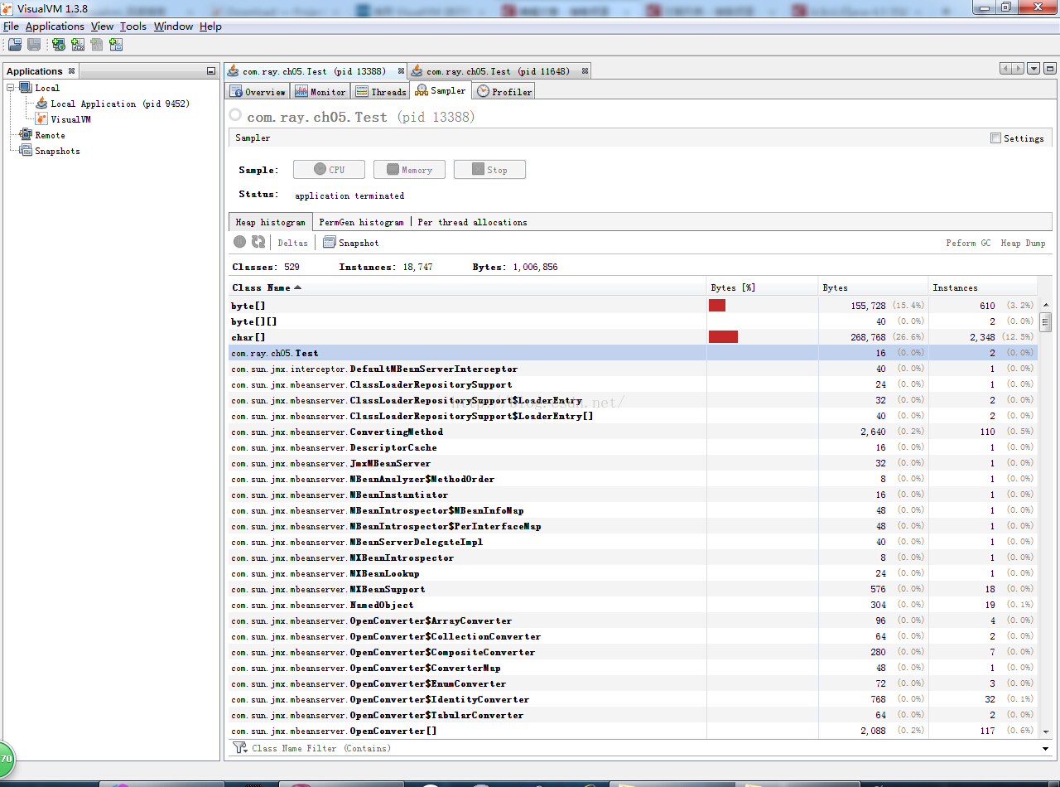Open the Window menu

[173, 27]
